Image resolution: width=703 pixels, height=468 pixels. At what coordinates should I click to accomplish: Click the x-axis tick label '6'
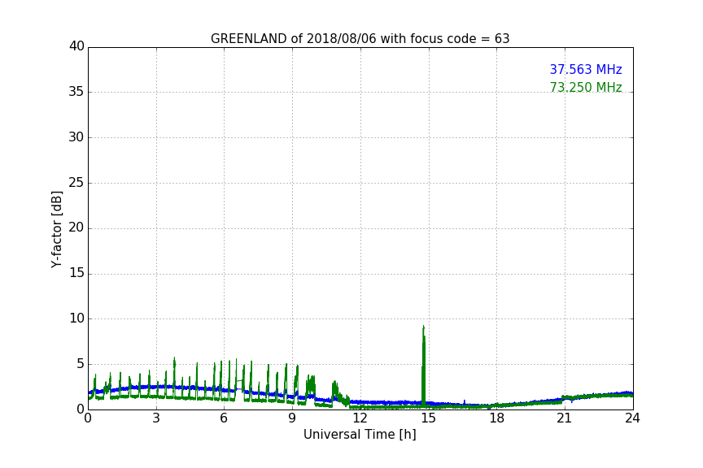(x=224, y=418)
